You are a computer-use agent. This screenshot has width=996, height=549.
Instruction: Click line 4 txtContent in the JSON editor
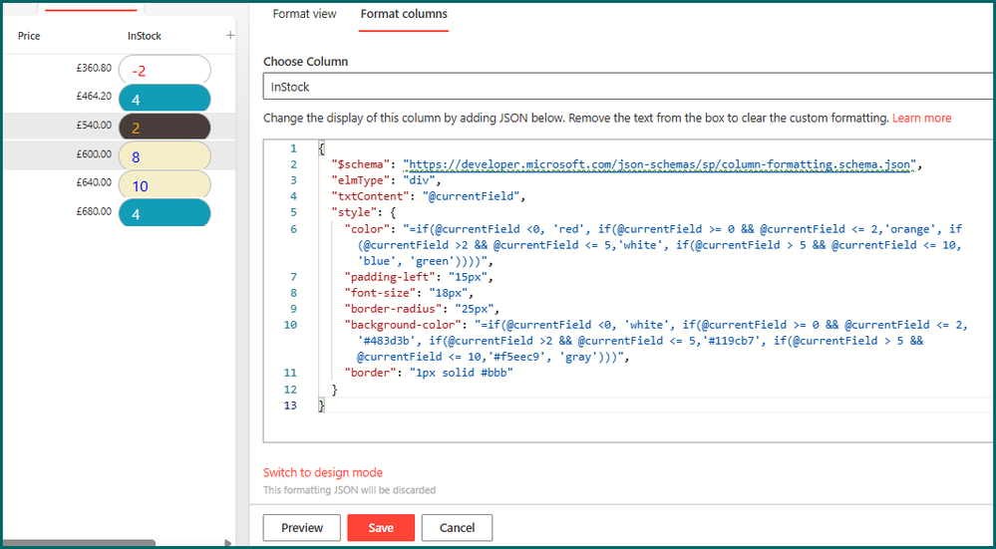[x=428, y=196]
